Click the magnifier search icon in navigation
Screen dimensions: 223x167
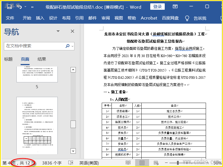tap(67, 46)
